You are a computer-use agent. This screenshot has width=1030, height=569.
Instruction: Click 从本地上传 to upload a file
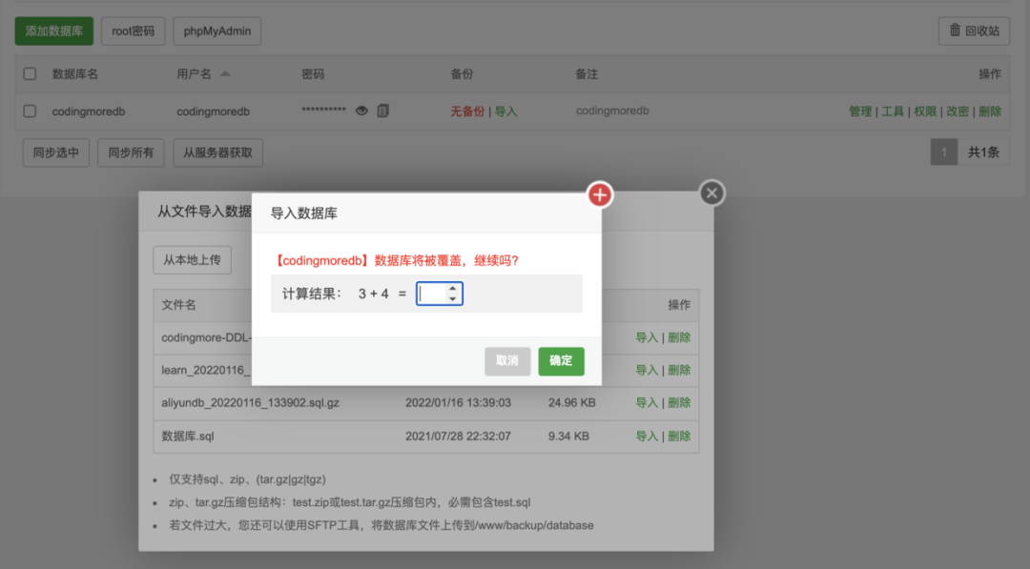tap(192, 259)
